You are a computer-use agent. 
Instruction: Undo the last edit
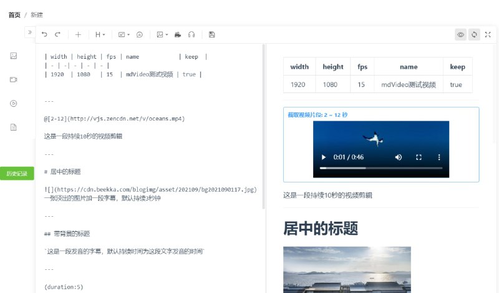tap(44, 34)
